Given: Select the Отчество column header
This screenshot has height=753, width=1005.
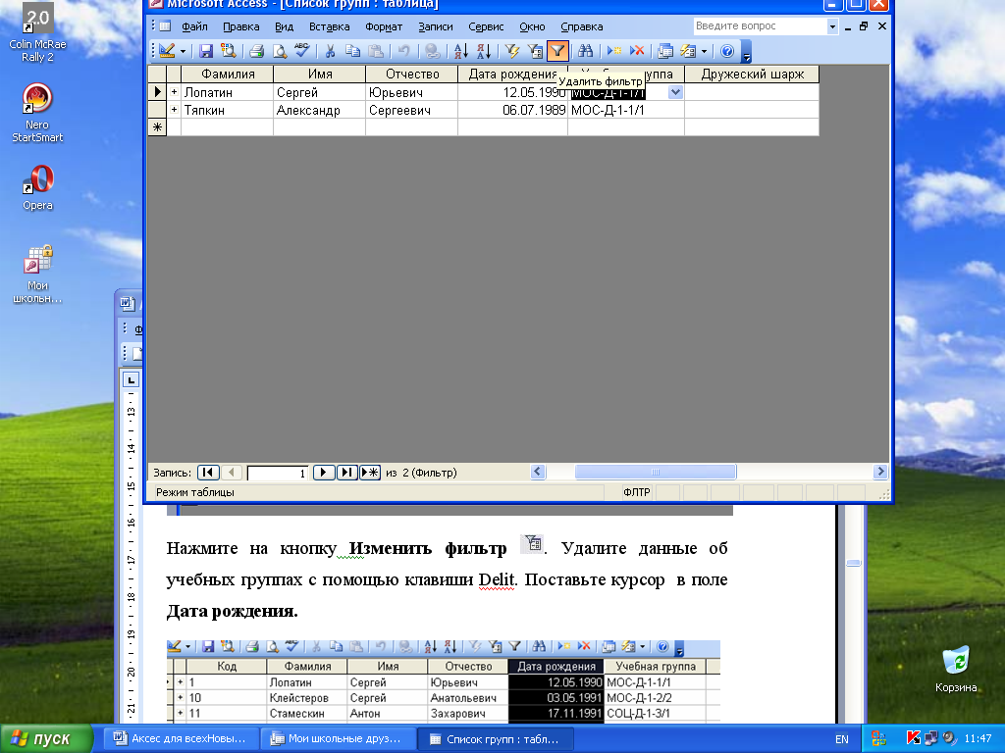Looking at the screenshot, I should click(x=412, y=75).
